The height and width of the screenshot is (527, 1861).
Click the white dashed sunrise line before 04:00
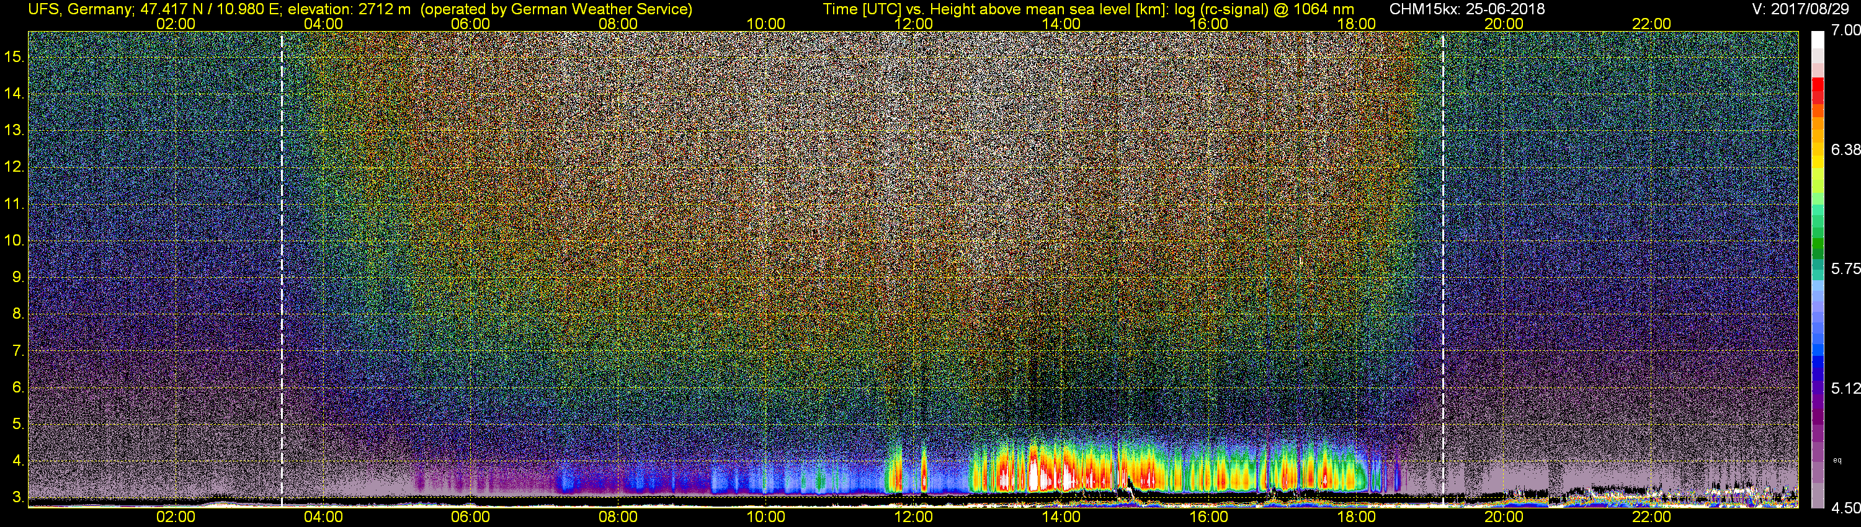[x=282, y=268]
